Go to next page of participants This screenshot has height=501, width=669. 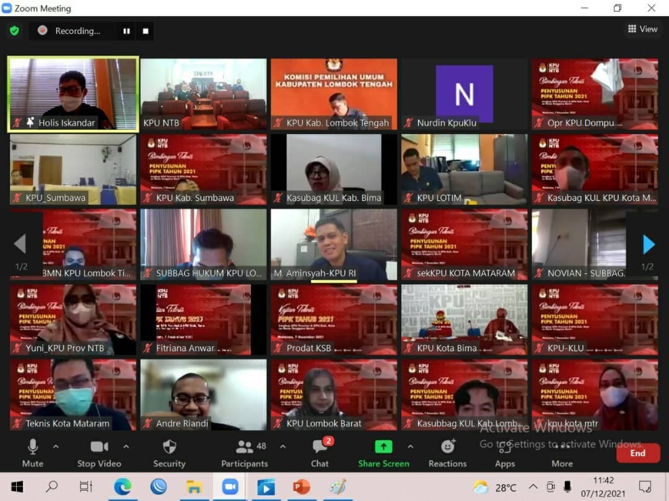pyautogui.click(x=648, y=245)
